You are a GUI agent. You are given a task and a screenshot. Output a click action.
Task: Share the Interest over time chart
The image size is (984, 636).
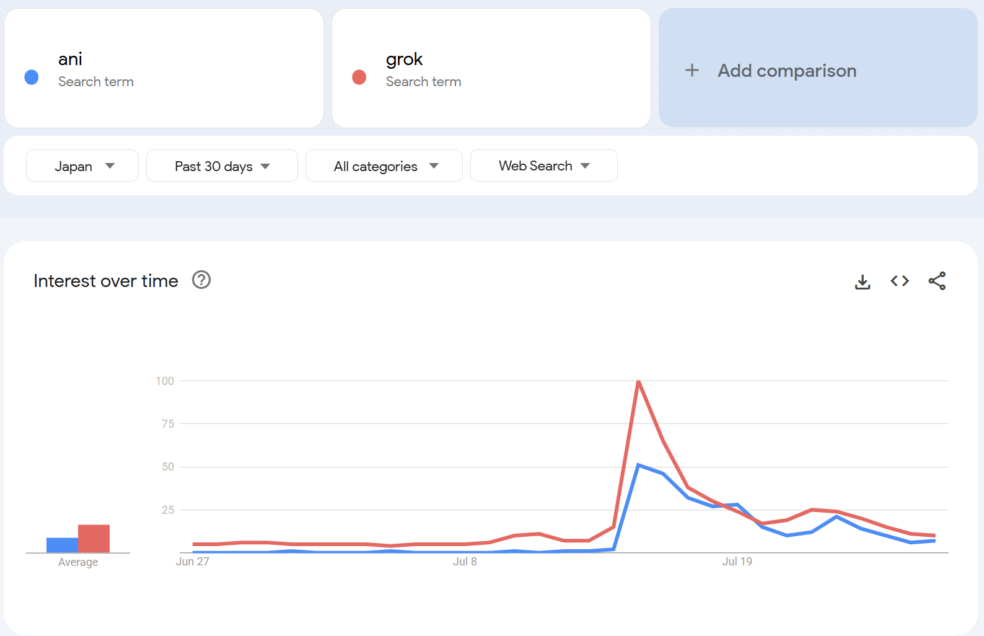click(937, 281)
